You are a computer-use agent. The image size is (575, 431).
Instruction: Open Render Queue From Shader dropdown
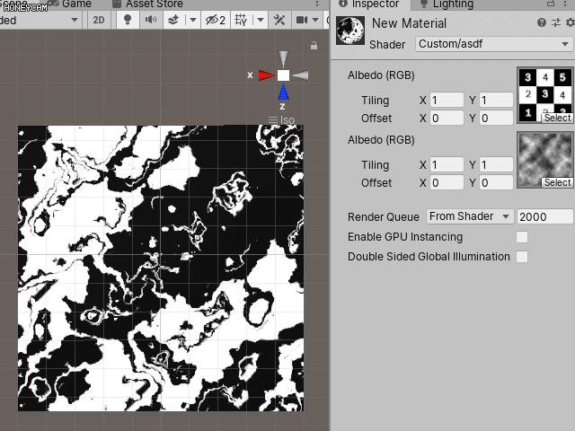coord(469,216)
